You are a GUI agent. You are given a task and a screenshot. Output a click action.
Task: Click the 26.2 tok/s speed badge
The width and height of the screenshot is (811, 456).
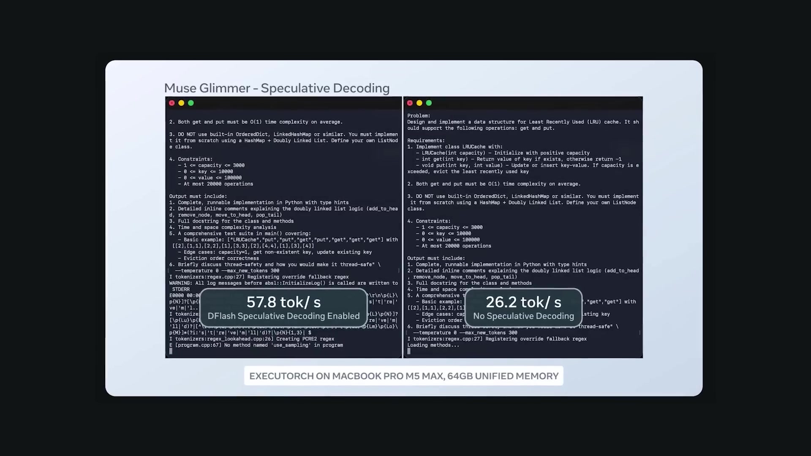[x=523, y=308]
